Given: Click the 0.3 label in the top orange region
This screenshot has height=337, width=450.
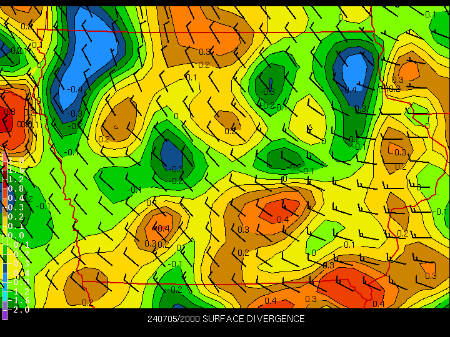Looking at the screenshot, I should (x=204, y=52).
